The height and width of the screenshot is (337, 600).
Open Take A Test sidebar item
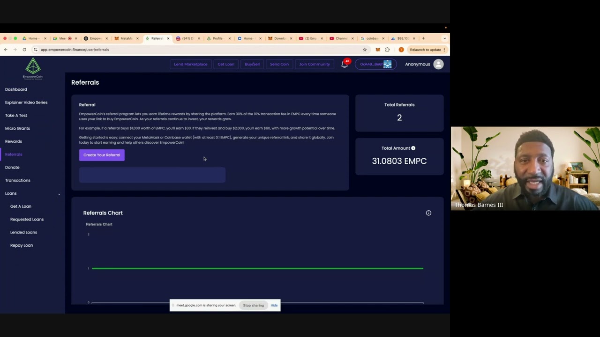pyautogui.click(x=16, y=116)
